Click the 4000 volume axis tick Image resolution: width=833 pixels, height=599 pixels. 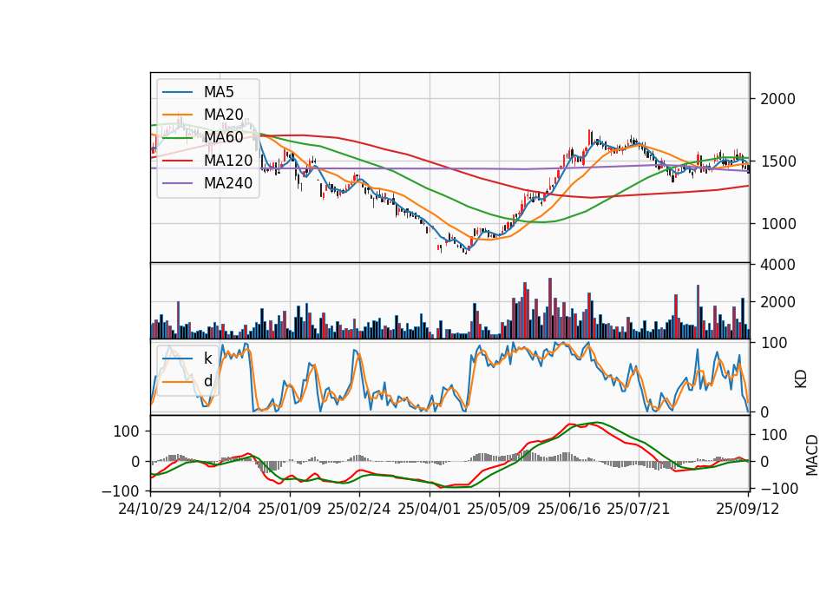777,265
